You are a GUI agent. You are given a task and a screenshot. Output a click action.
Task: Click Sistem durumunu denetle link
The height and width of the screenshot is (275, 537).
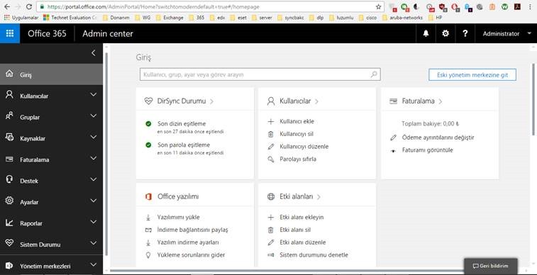click(314, 255)
